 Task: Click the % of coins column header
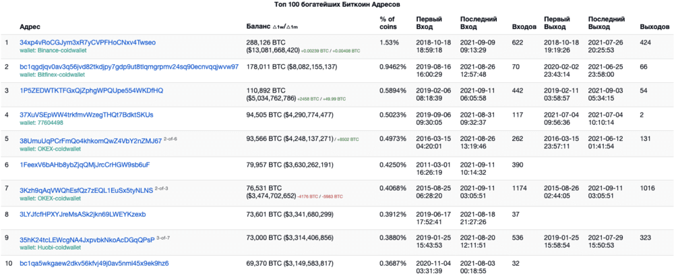388,23
